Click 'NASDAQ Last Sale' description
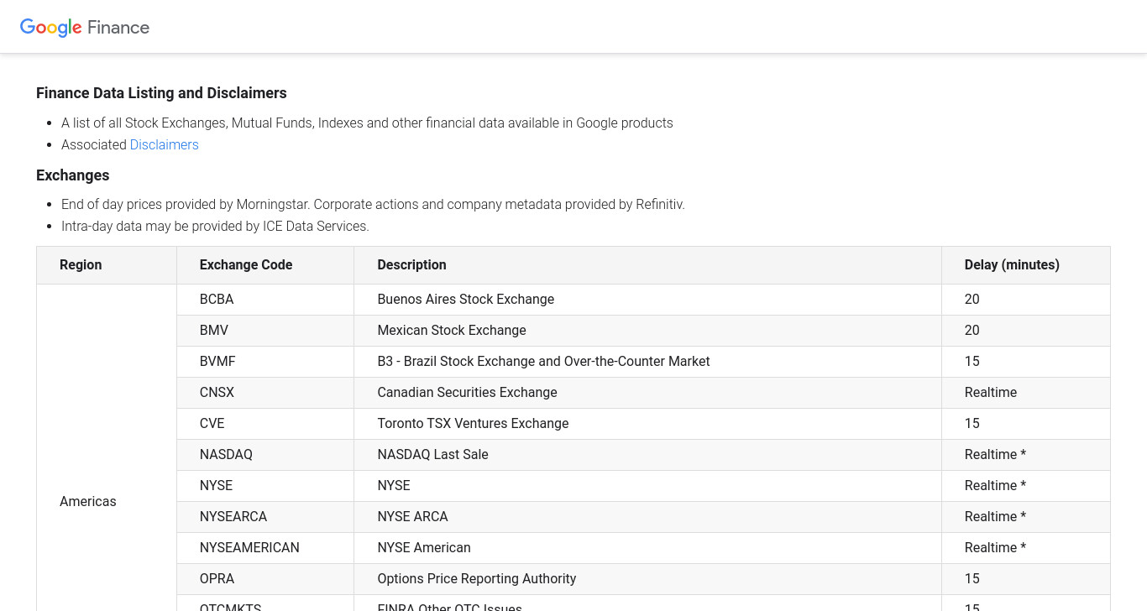The width and height of the screenshot is (1147, 611). tap(433, 455)
